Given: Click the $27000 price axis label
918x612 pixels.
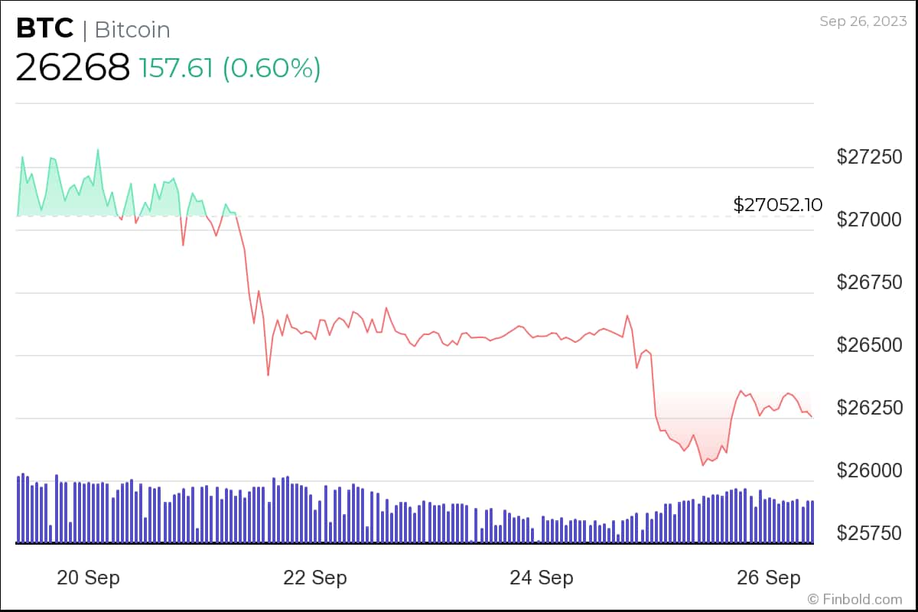Looking at the screenshot, I should (868, 220).
